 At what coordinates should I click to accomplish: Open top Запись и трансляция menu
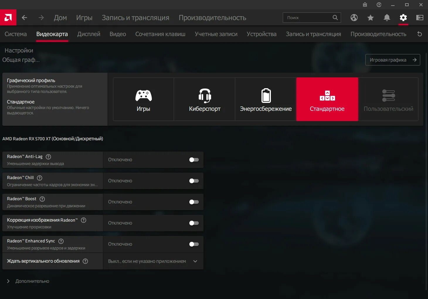pos(135,18)
